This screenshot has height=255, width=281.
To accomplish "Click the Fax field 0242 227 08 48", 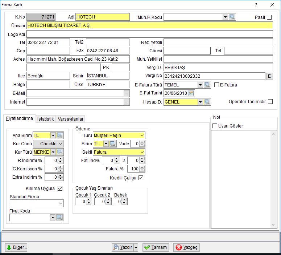I will 108,51.
